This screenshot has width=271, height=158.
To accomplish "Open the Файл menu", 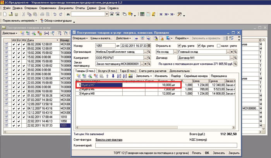I will click(7, 8).
